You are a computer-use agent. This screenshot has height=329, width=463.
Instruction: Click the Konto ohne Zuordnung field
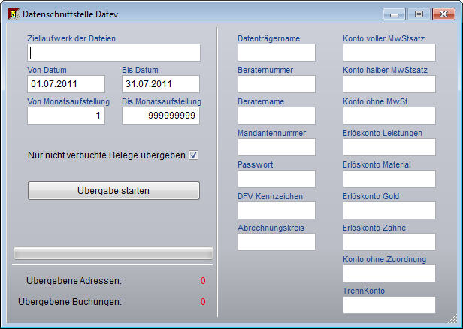pyautogui.click(x=389, y=273)
